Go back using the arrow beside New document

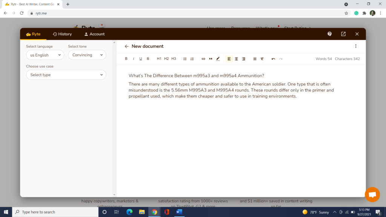[127, 46]
